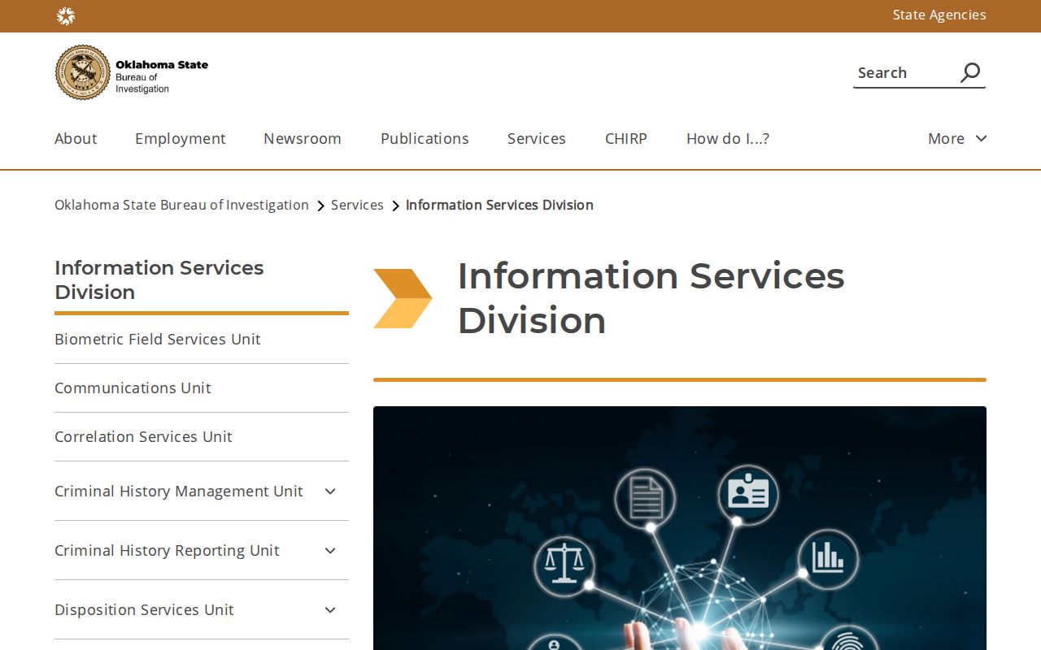Click the Information Services Division banner image

tap(680, 528)
